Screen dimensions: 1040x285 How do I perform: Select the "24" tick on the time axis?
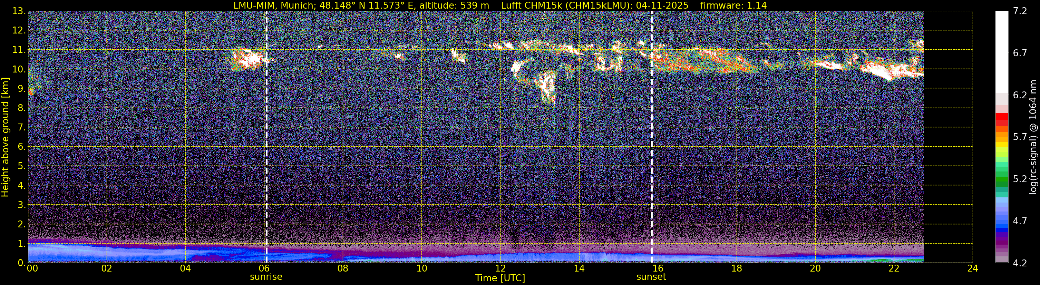point(973,268)
